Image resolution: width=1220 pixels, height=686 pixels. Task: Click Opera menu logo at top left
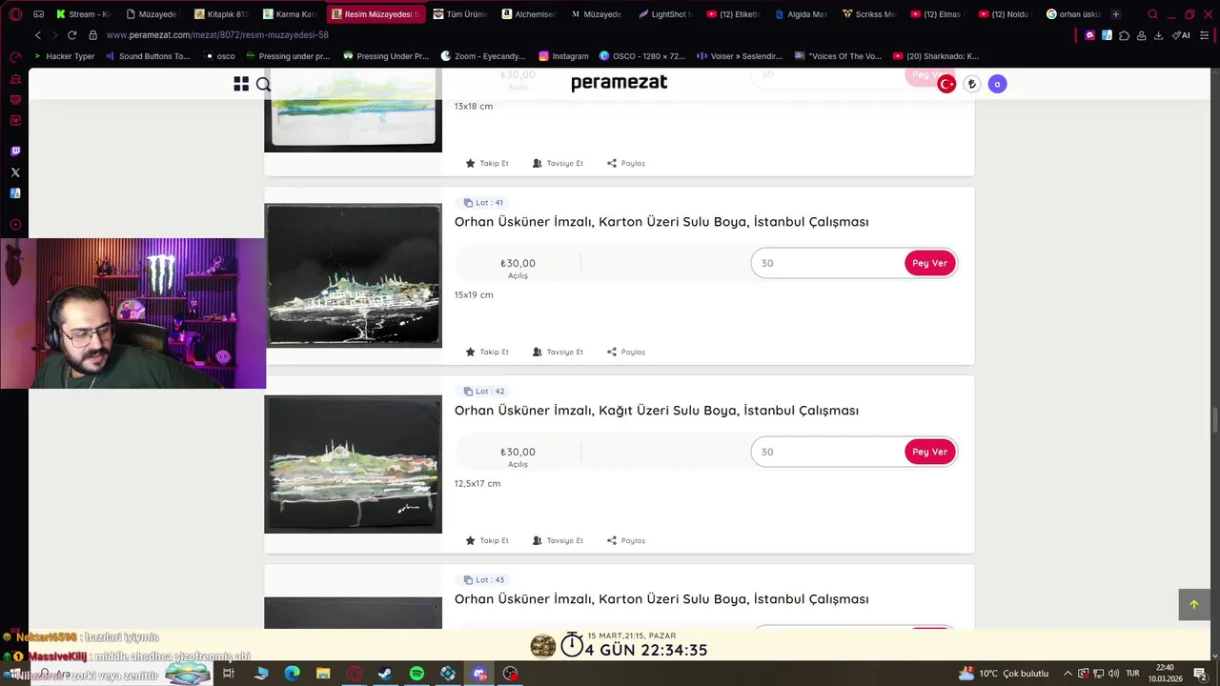(14, 14)
